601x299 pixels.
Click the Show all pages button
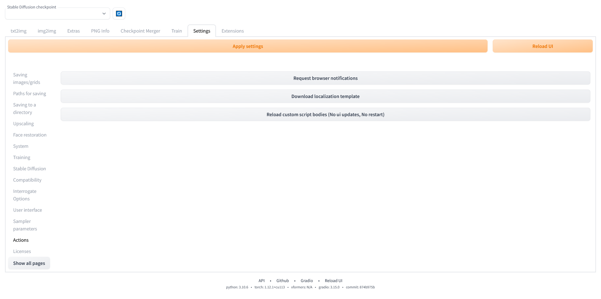pyautogui.click(x=29, y=263)
